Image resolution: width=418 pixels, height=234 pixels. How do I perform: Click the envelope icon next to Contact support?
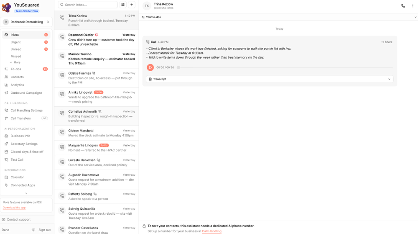tap(3, 220)
